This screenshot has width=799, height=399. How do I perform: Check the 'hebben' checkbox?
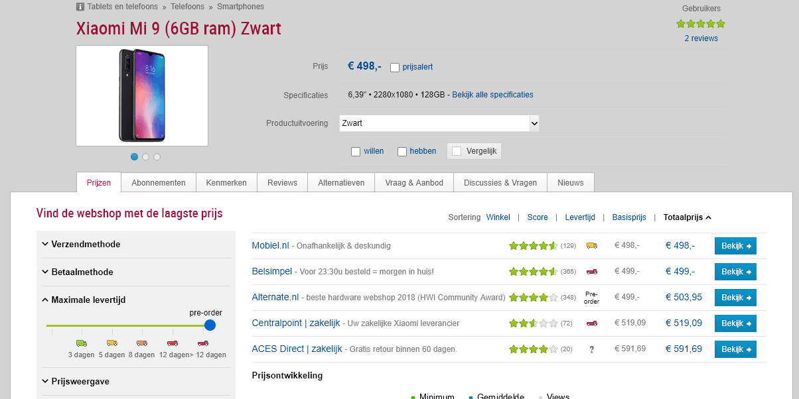click(x=402, y=152)
